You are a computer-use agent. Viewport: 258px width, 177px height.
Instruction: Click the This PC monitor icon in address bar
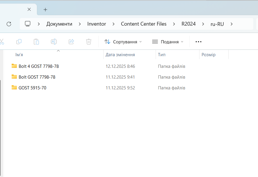point(28,24)
